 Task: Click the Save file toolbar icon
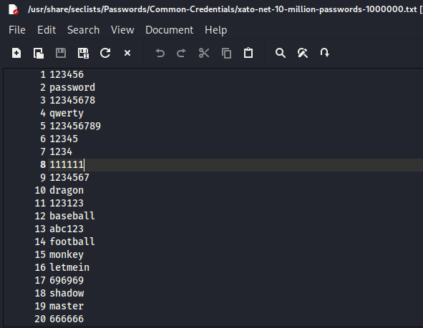click(61, 53)
